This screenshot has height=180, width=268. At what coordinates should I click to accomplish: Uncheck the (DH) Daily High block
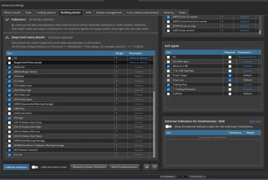(9, 90)
